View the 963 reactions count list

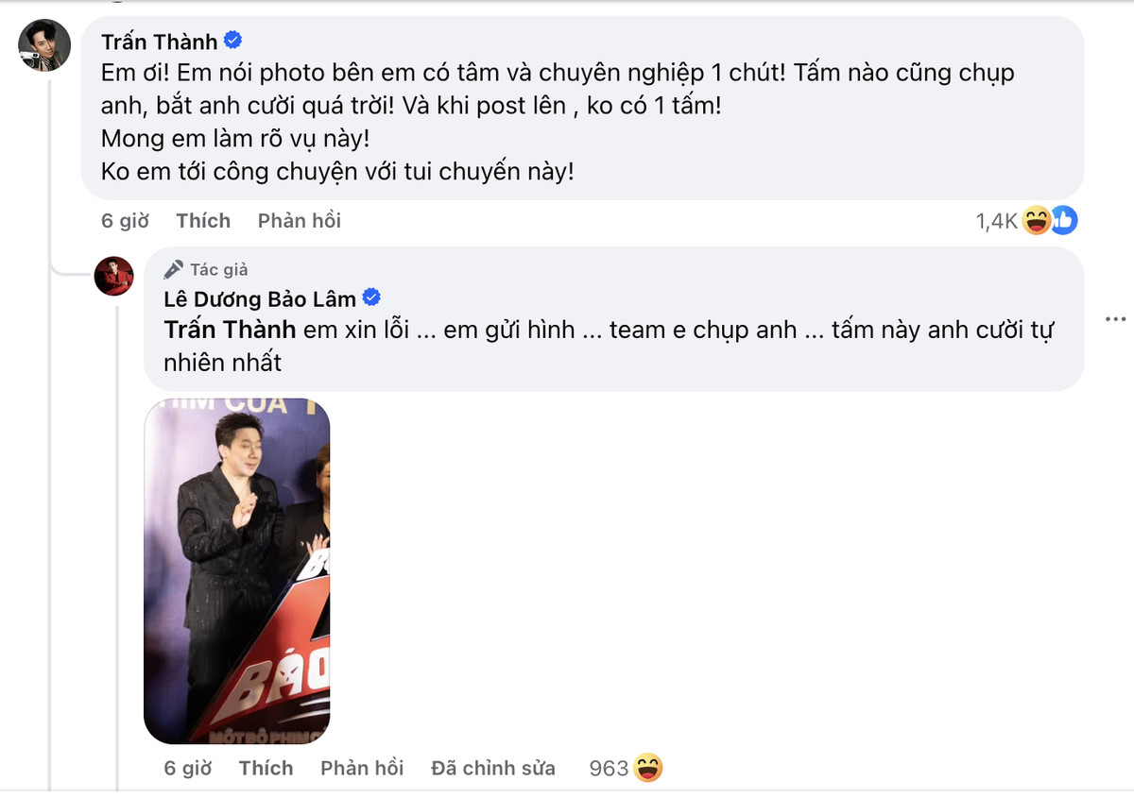coord(608,768)
